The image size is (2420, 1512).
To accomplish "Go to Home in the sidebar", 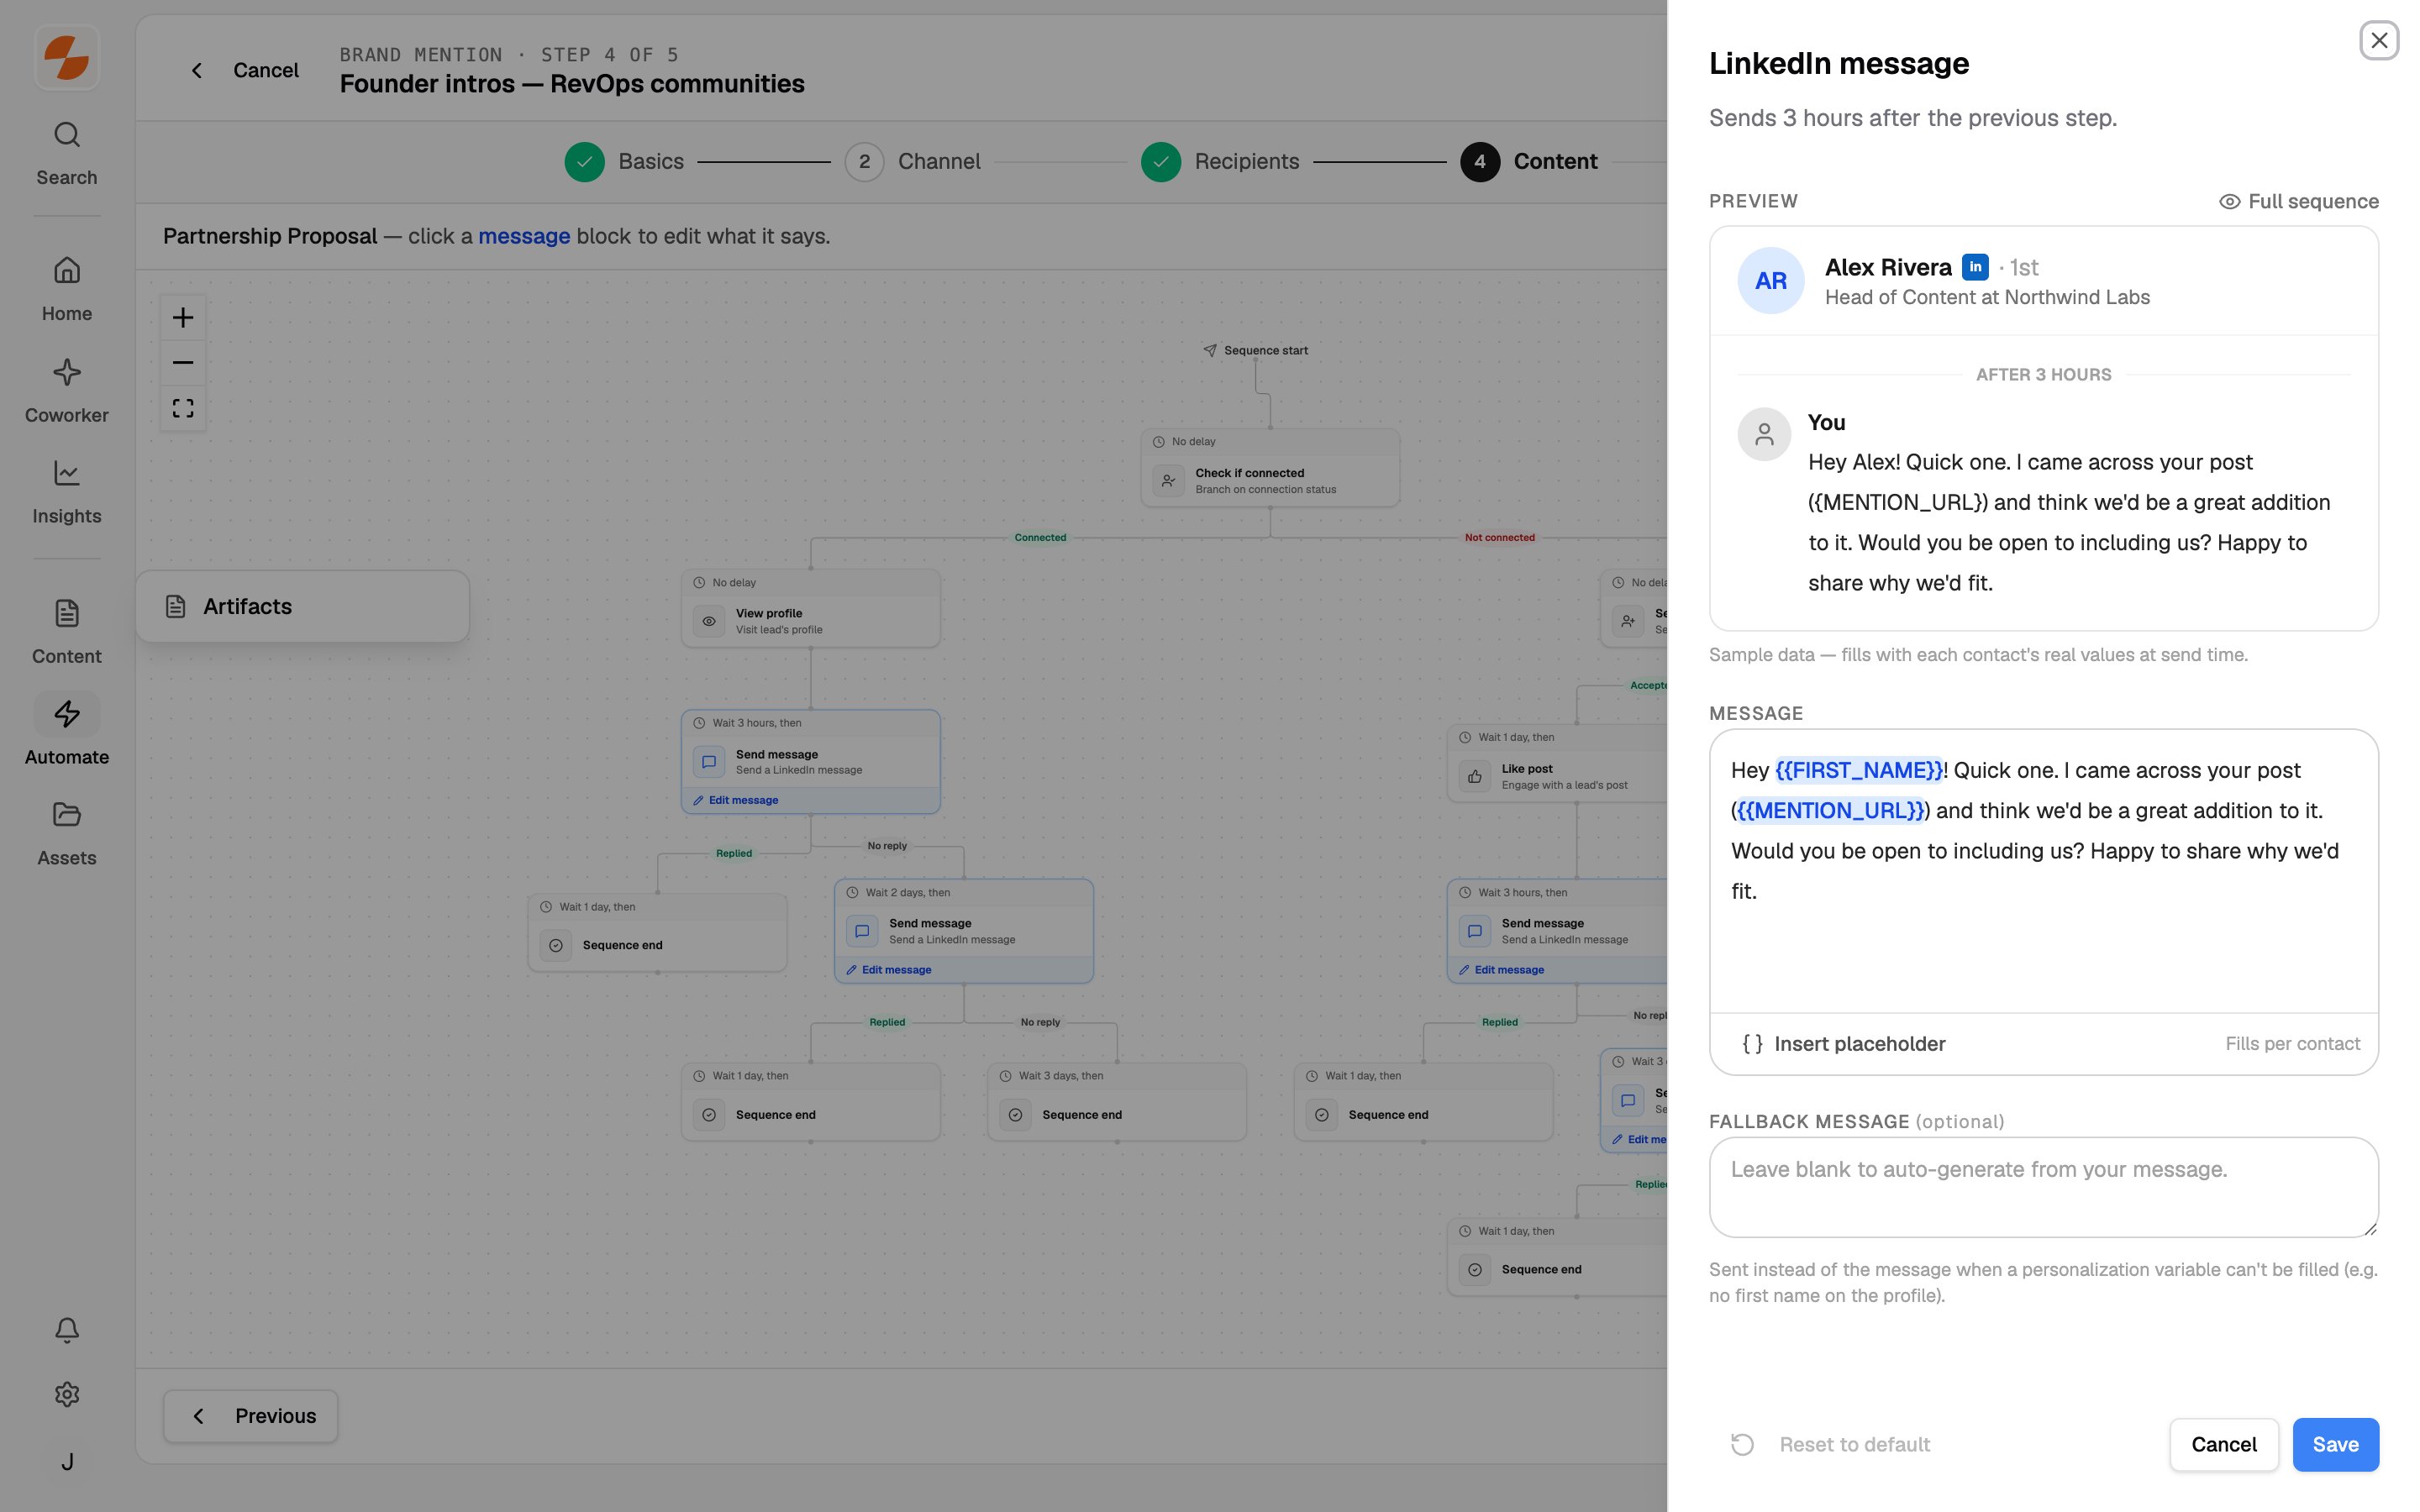I will (x=67, y=289).
